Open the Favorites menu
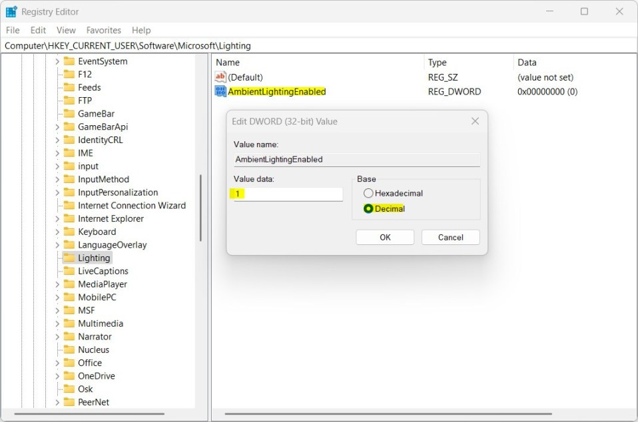638x422 pixels. (104, 30)
